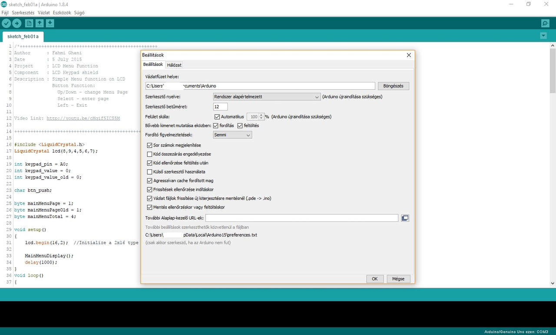Click the Vázlatfüzet helye path field
Screen dimensions: 556x335
[260, 86]
